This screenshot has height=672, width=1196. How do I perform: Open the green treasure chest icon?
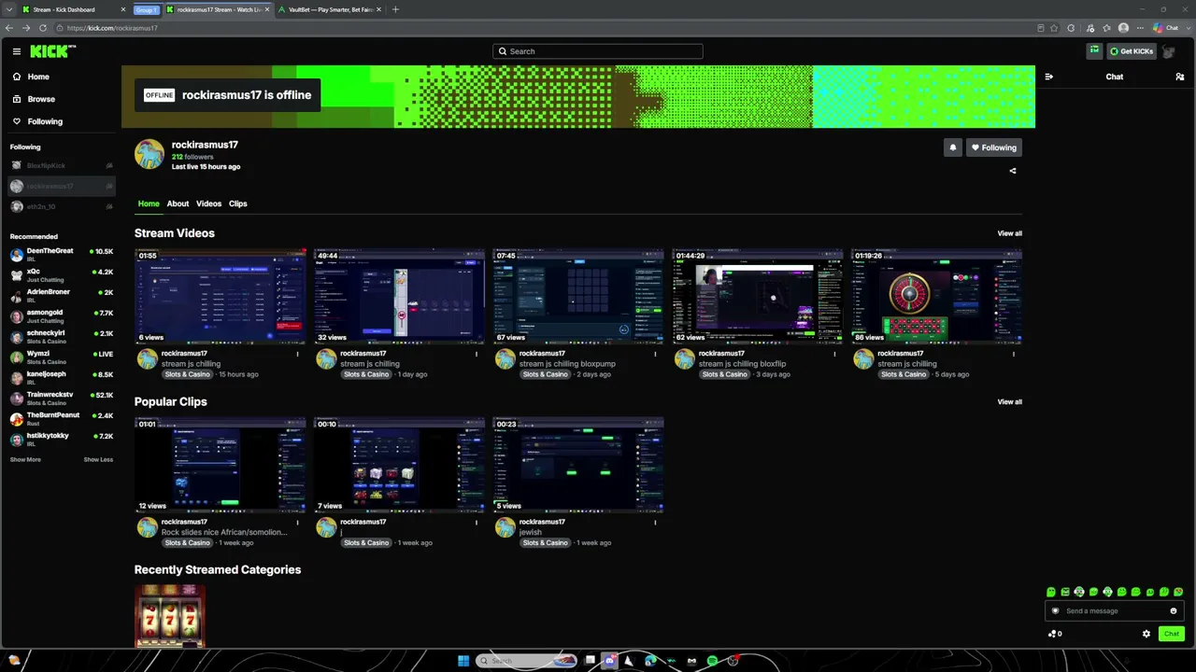[x=1094, y=51]
